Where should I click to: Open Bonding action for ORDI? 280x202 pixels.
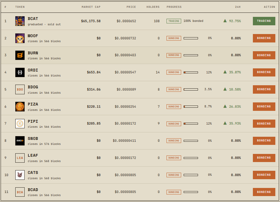[264, 72]
